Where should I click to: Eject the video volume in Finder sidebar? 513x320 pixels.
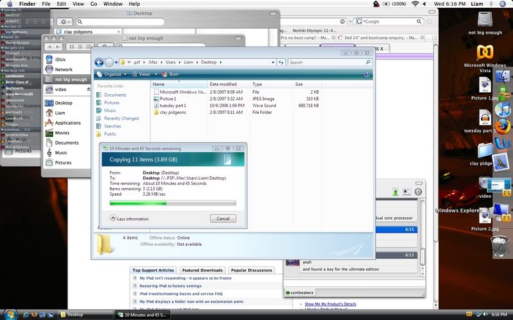[x=88, y=89]
